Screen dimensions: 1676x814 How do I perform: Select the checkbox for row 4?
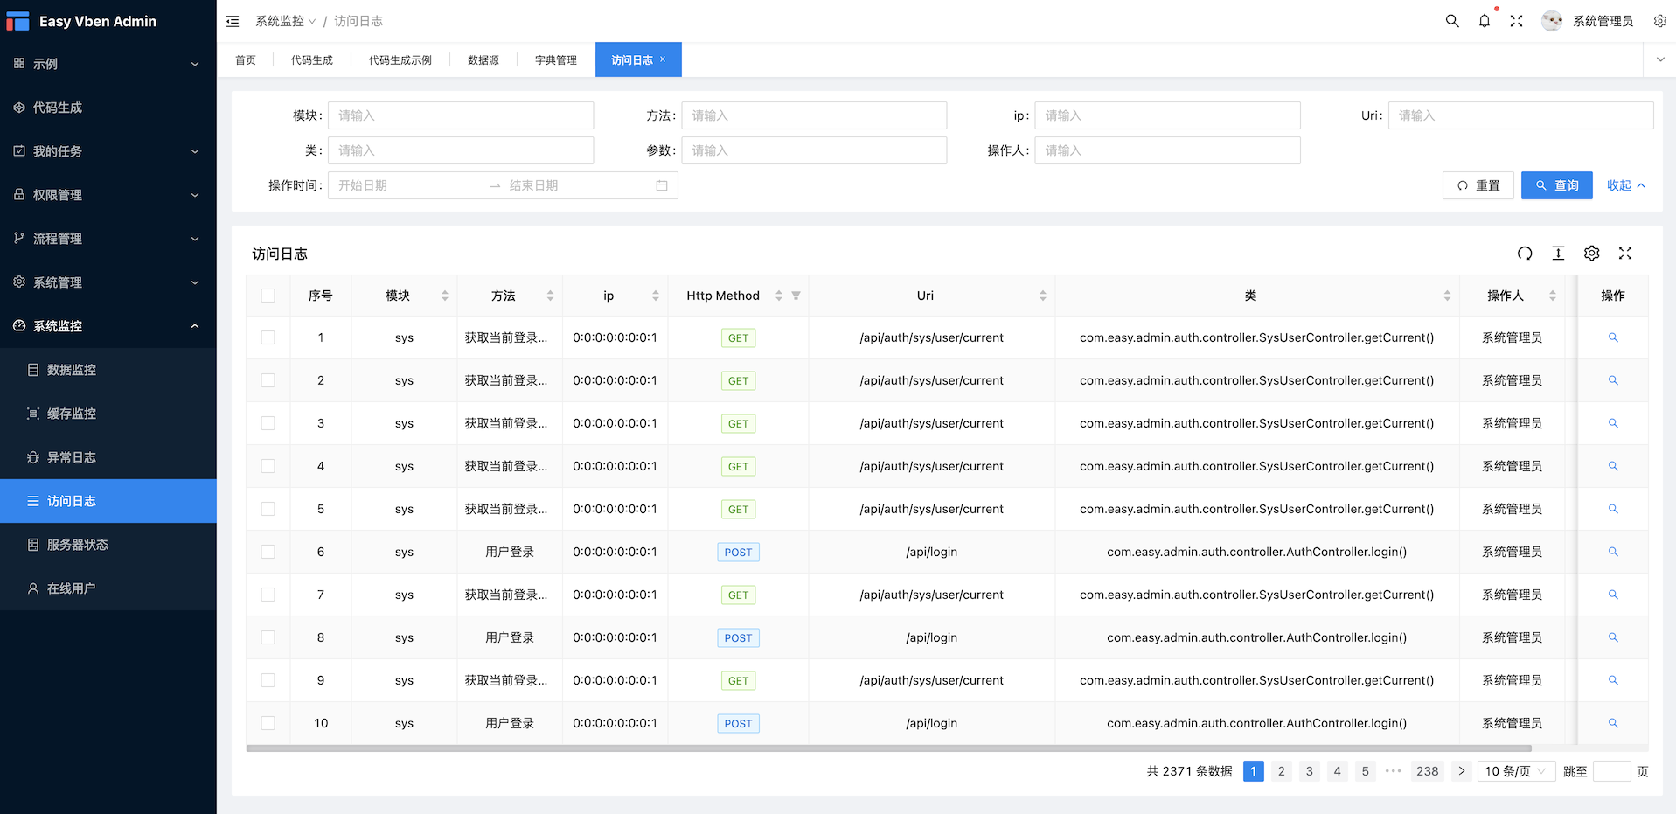(268, 466)
